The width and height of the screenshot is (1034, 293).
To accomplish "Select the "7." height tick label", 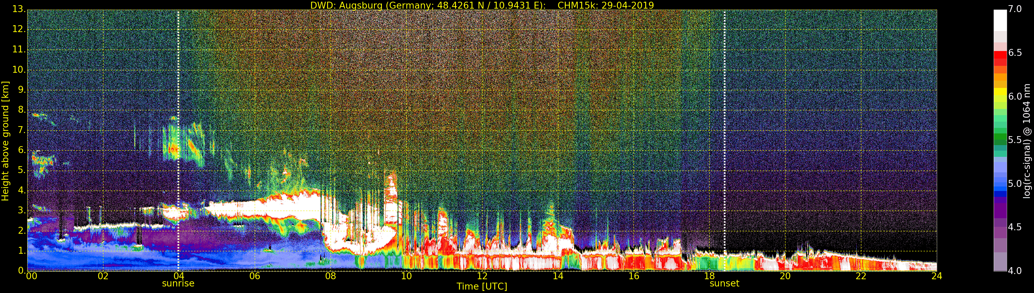I will click(22, 130).
